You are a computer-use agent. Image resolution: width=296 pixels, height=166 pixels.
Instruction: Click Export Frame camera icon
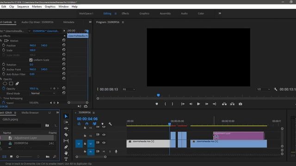point(240,104)
